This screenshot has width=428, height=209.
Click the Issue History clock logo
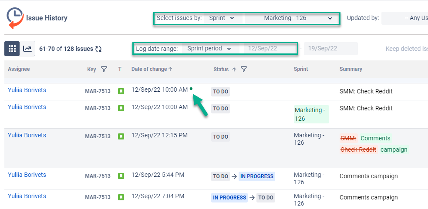pos(15,18)
